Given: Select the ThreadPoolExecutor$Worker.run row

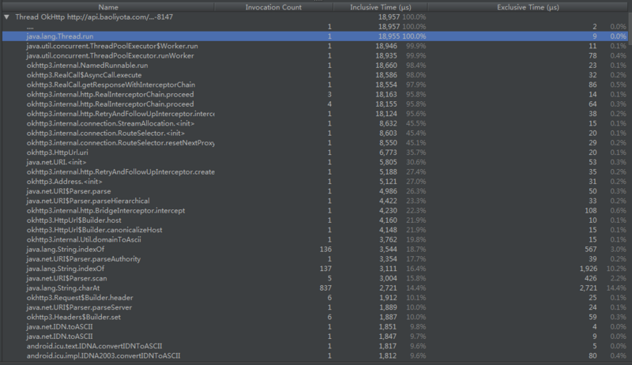Looking at the screenshot, I should point(314,46).
